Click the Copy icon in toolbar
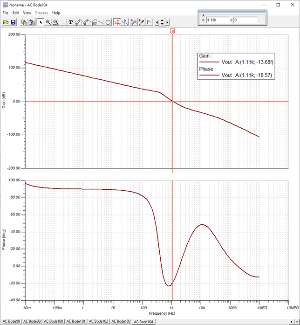The height and width of the screenshot is (325, 300). [24, 22]
